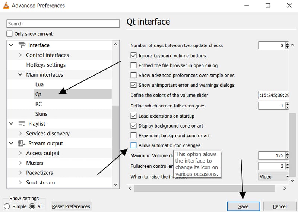Uncheck Ignore keyboard volume buttons
Screen dimensions: 298x212
(x=133, y=56)
